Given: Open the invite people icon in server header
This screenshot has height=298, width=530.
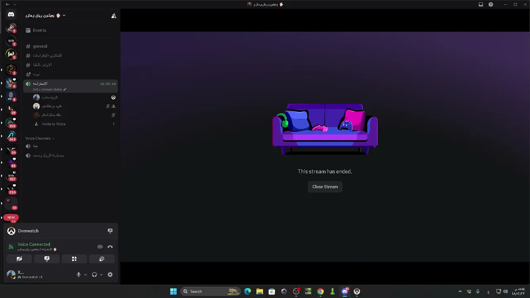Looking at the screenshot, I should [114, 16].
